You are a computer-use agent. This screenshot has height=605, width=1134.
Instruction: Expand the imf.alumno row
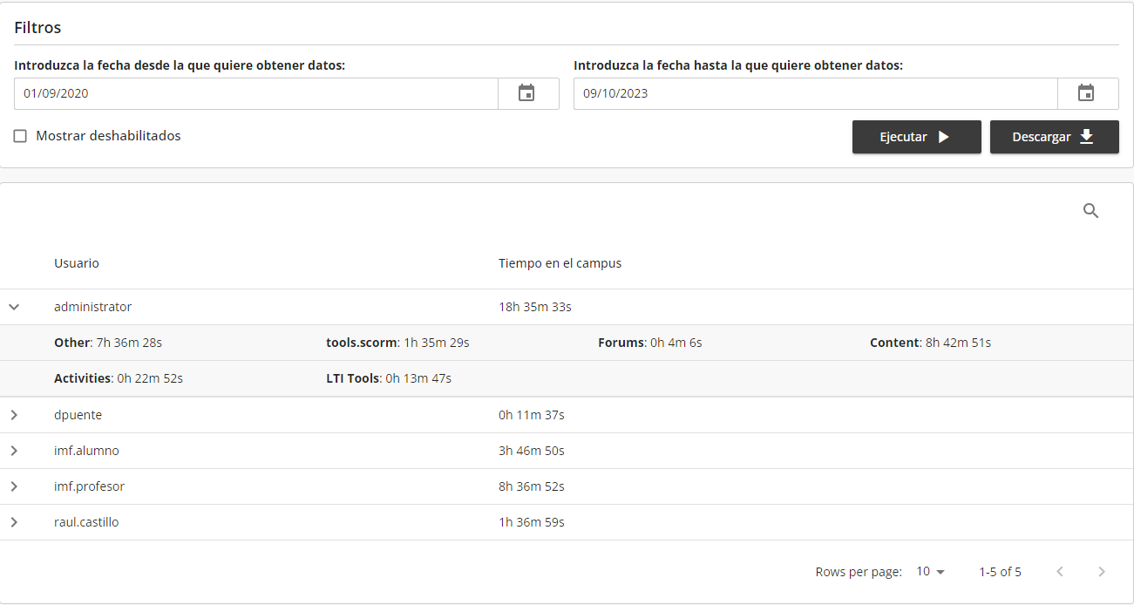pos(14,451)
